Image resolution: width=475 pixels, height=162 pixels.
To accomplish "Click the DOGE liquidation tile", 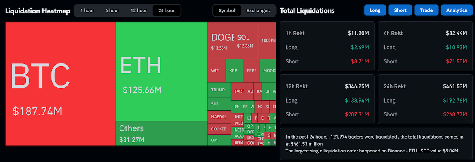I will pyautogui.click(x=220, y=40).
